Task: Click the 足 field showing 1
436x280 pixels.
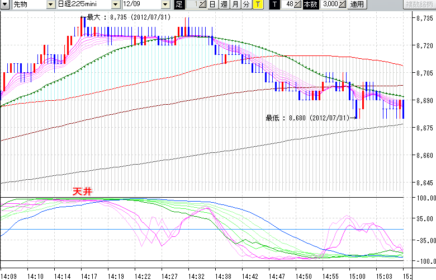Action: 192,4
